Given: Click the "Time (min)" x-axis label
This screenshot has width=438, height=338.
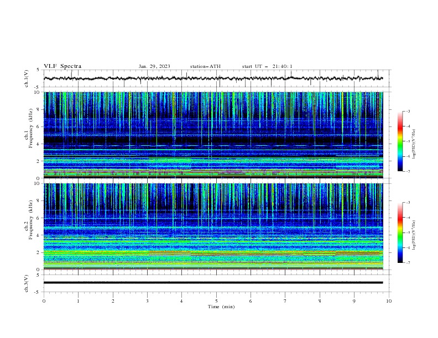Looking at the screenshot, I should (221, 307).
